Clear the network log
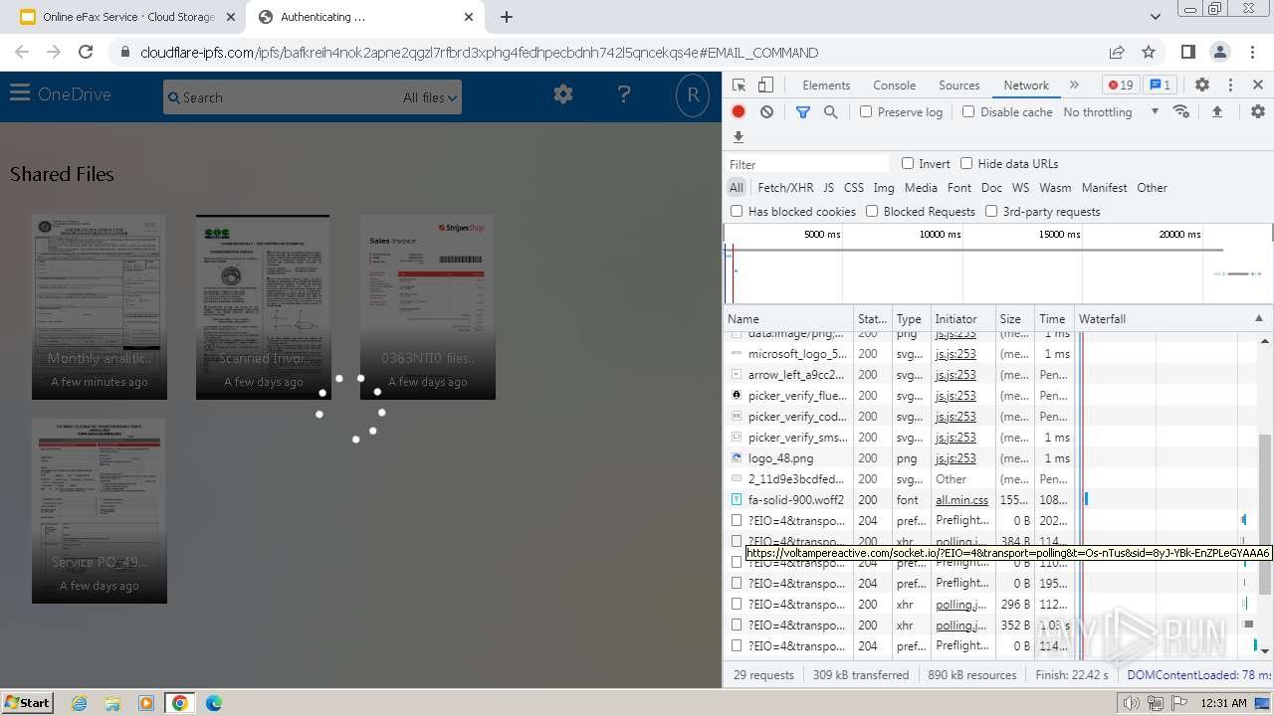 coord(766,112)
